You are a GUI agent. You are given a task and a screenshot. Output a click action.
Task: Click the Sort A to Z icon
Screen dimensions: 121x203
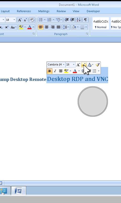[79, 20]
